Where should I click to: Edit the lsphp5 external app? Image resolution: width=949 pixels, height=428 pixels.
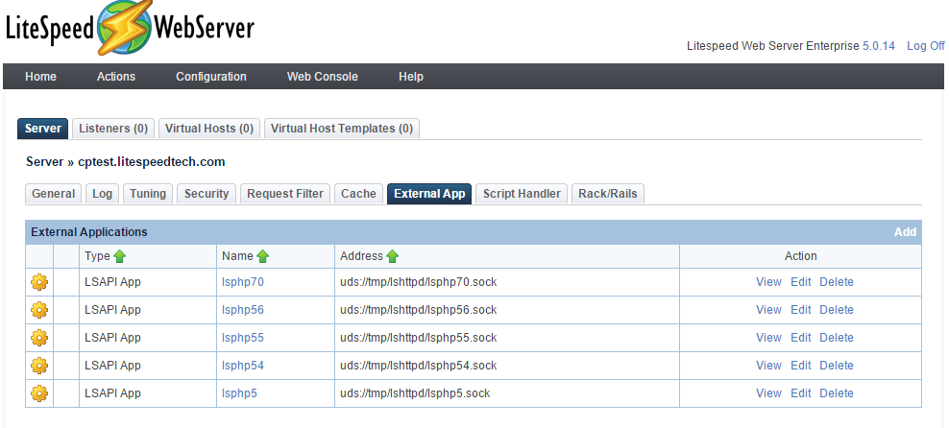(801, 393)
